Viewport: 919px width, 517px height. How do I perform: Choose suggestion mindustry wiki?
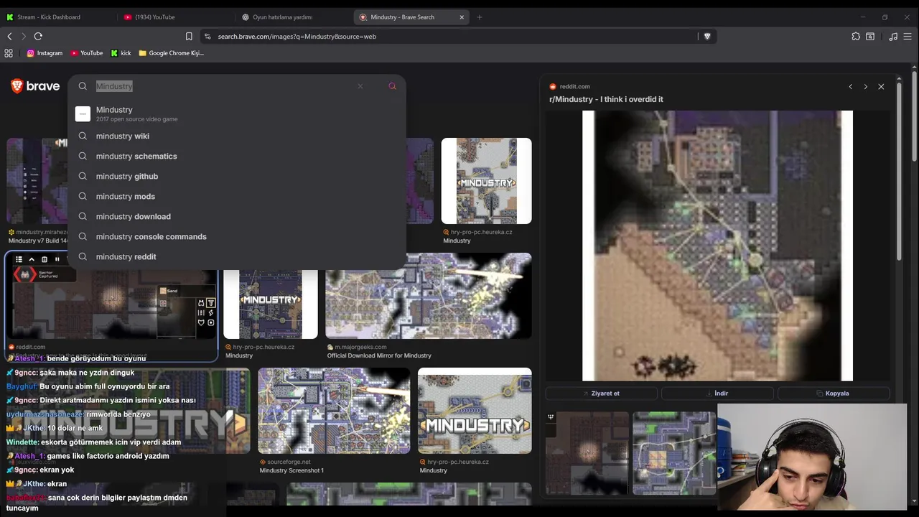click(237, 136)
